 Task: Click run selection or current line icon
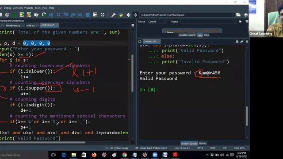pos(36,15)
